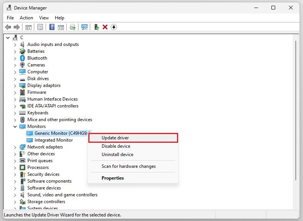Screen dimensions: 303x221
Task: Select the Sound, video and game controllers item
Action: point(62,195)
